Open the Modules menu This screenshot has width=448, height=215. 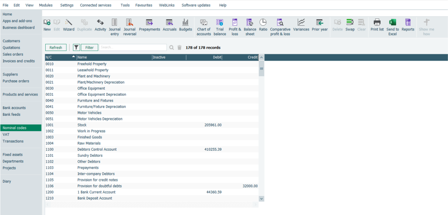click(46, 5)
